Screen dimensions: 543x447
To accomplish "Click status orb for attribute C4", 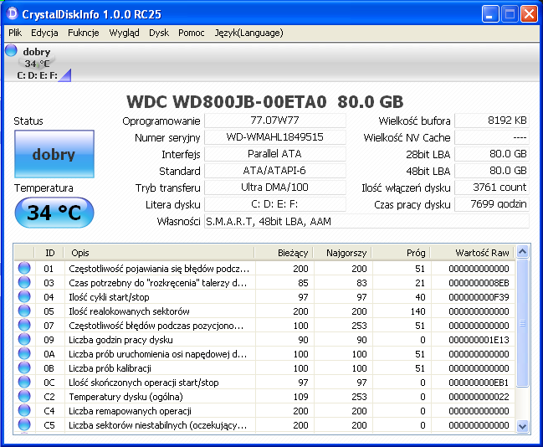I will pos(24,410).
